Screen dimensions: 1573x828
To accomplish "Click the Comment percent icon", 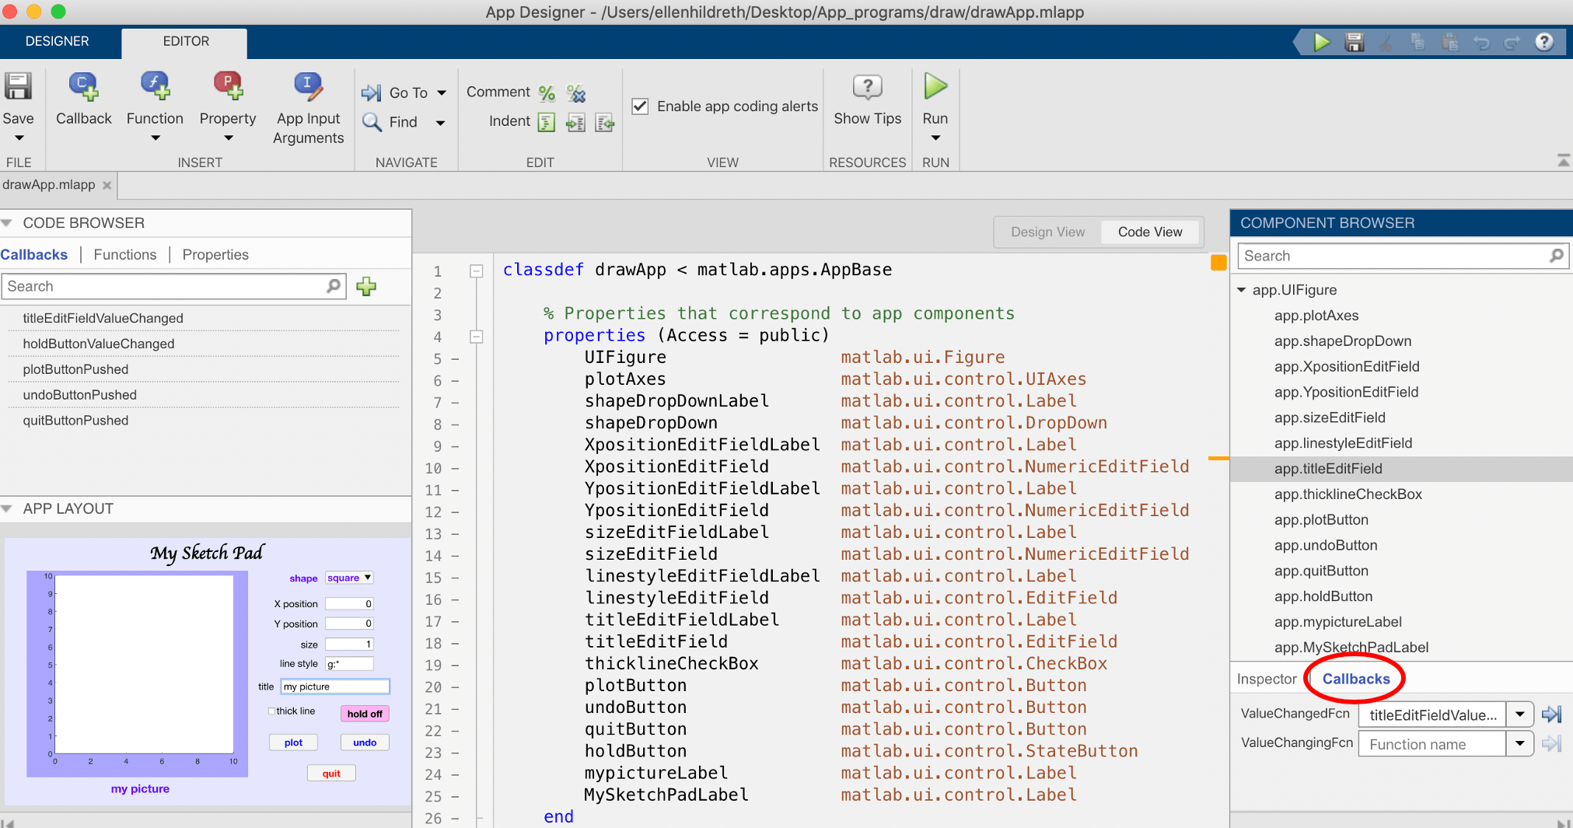I will pos(547,93).
